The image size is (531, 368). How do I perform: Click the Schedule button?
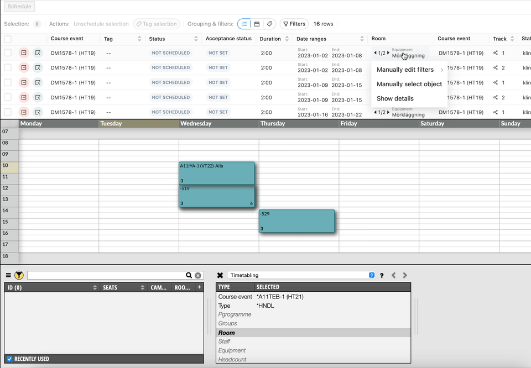click(19, 7)
